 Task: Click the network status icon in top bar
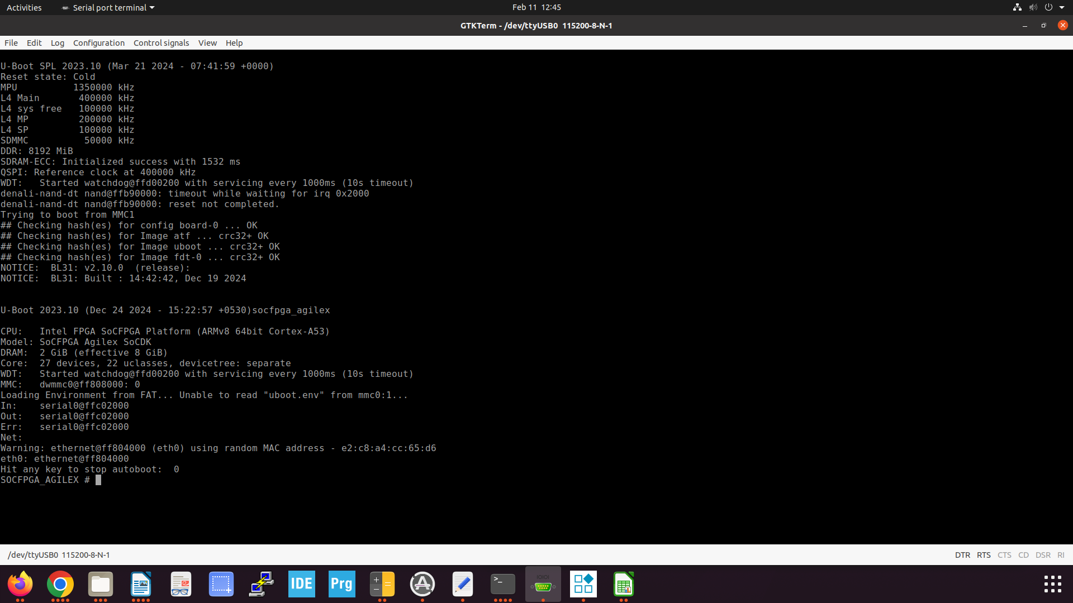coord(1017,7)
